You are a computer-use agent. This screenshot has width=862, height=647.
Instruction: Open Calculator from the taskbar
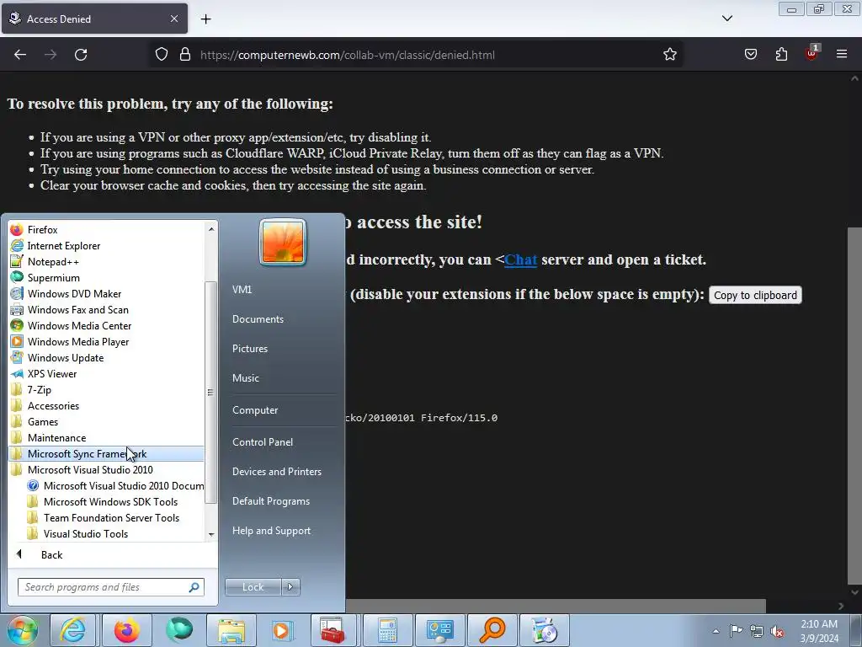pyautogui.click(x=387, y=630)
